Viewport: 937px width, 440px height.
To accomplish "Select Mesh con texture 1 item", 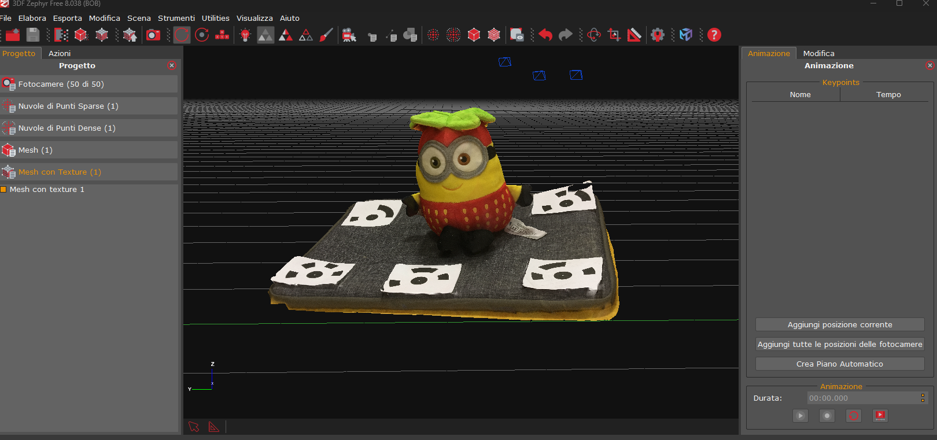I will click(x=47, y=189).
